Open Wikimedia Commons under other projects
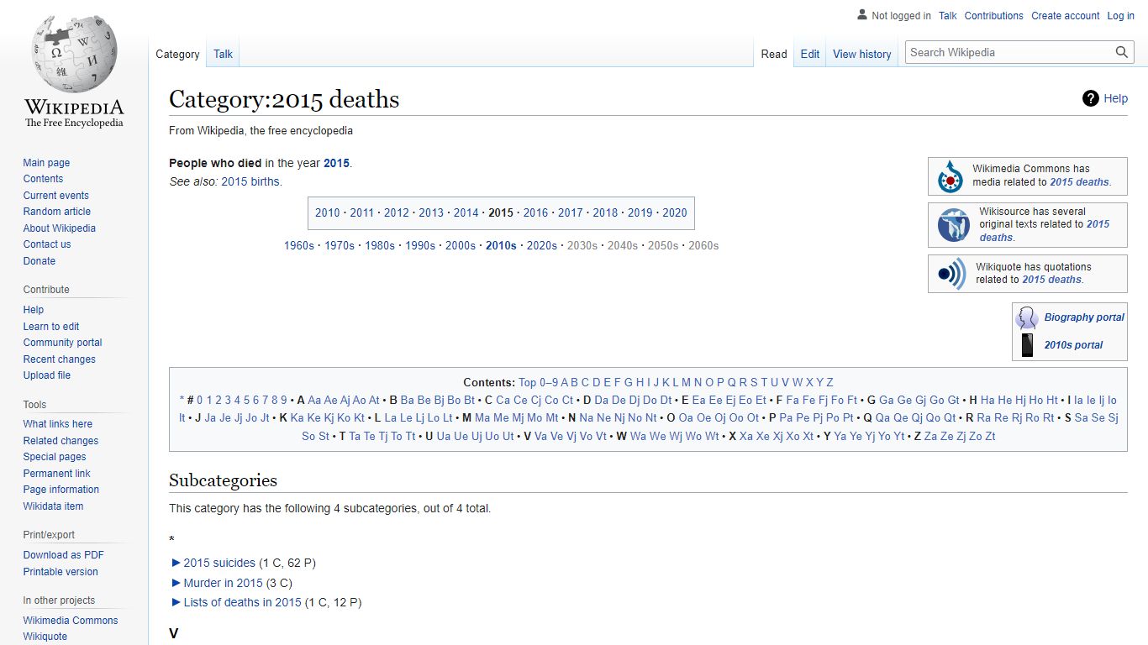 tap(71, 621)
